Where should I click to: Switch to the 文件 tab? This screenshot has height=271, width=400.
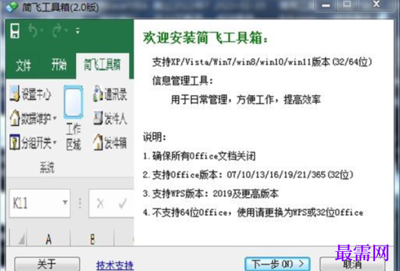[23, 65]
